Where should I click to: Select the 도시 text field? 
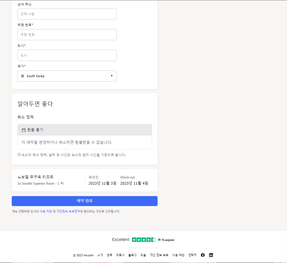click(67, 55)
